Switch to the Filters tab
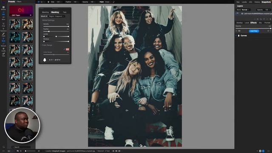The image size is (272, 153). (19, 2)
